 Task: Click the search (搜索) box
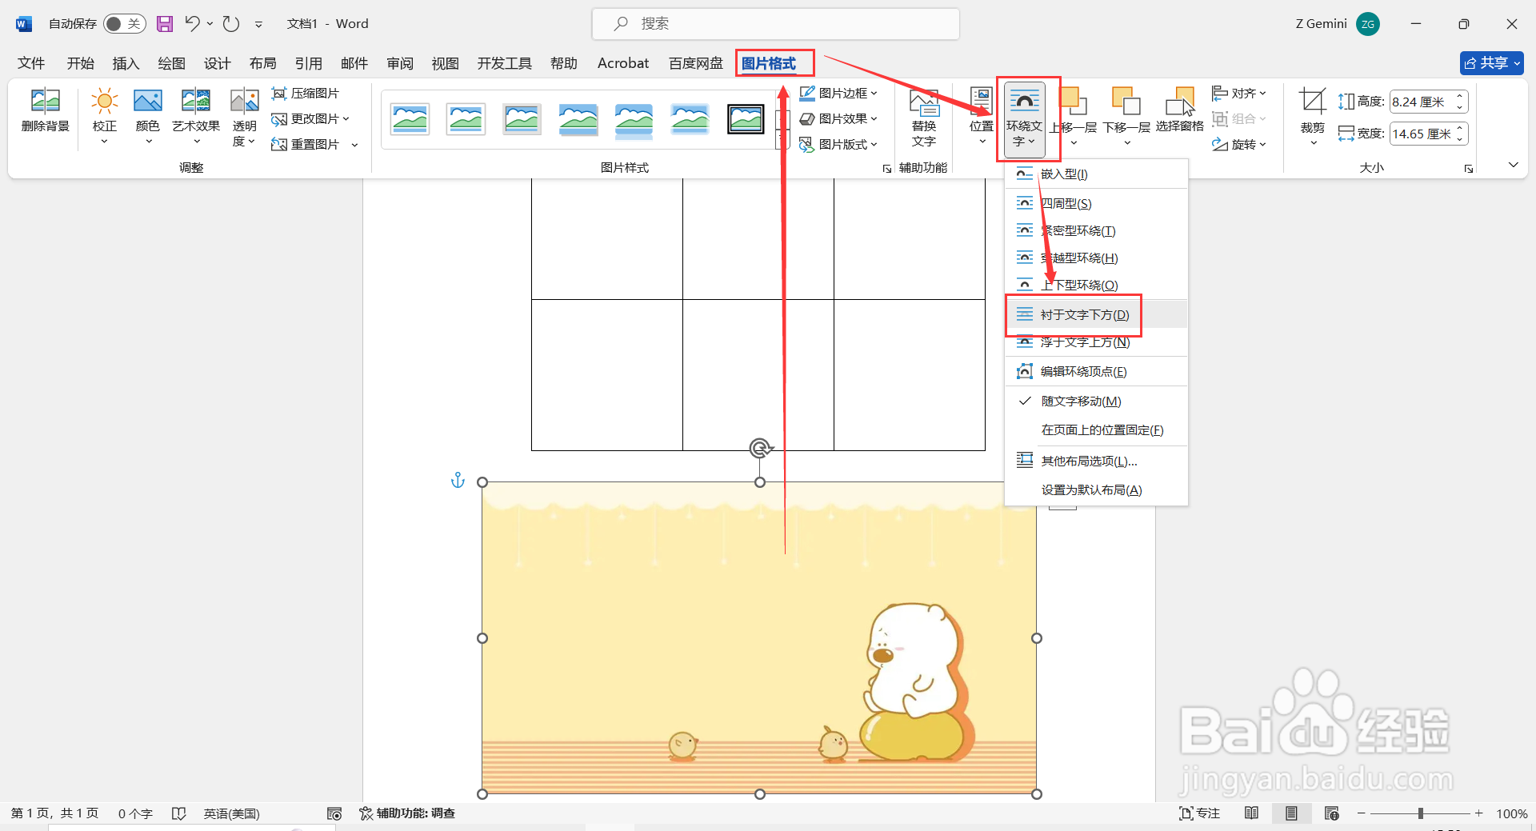coord(775,24)
